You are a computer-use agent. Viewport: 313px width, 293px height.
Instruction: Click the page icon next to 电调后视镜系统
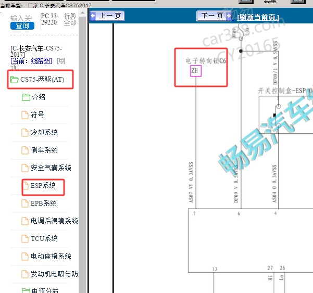[x=25, y=221]
